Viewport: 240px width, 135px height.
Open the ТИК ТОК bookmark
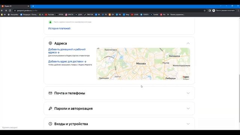coord(88,15)
